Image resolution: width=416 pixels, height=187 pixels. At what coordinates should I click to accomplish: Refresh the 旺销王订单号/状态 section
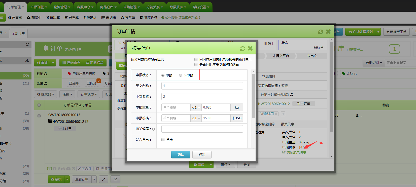(292, 95)
